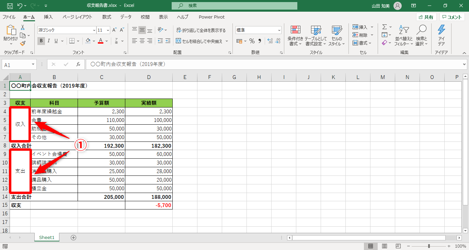Toggle italic formatting
Viewport: 469px width, 250px height.
click(48, 41)
